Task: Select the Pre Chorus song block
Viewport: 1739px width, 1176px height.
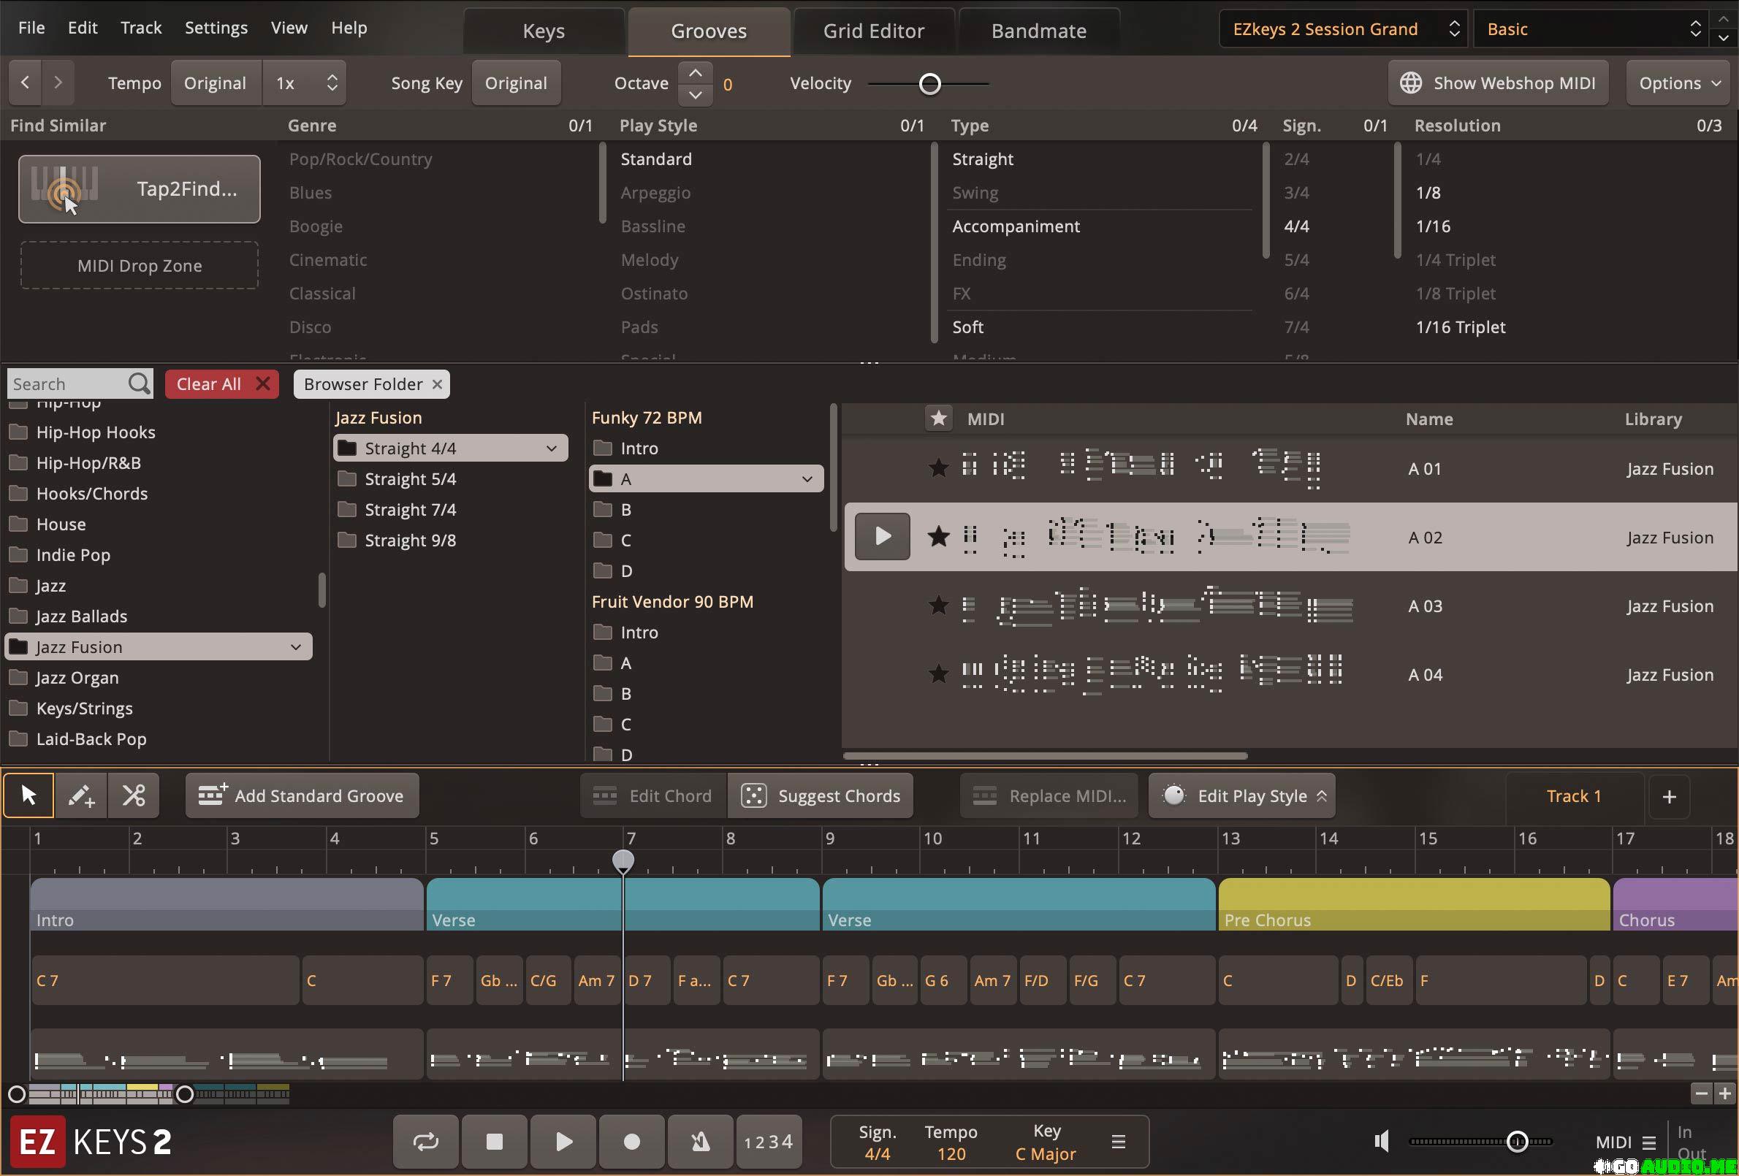Action: pyautogui.click(x=1414, y=904)
